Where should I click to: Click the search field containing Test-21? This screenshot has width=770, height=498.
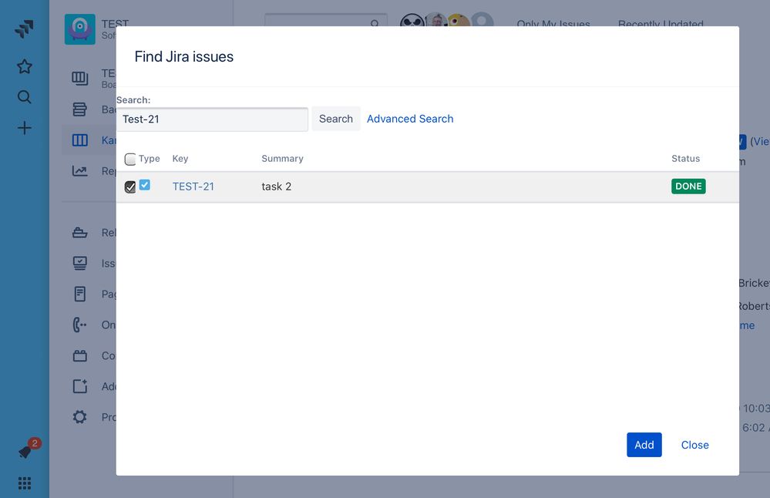212,119
